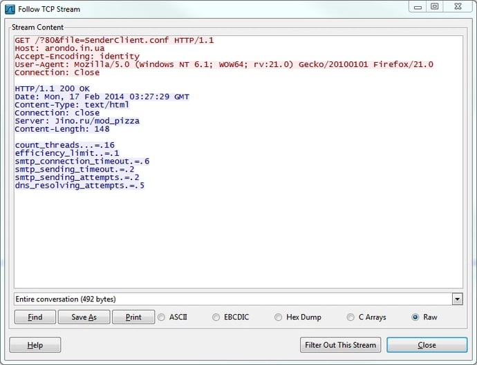Minimize the Follow TCP Stream window
Image resolution: width=477 pixels, height=365 pixels.
417,6
